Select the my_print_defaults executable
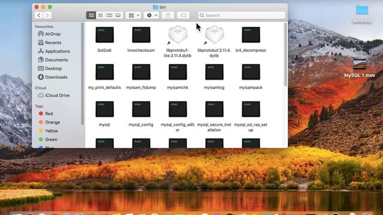Screen dimensions: 383x215 pos(105,72)
